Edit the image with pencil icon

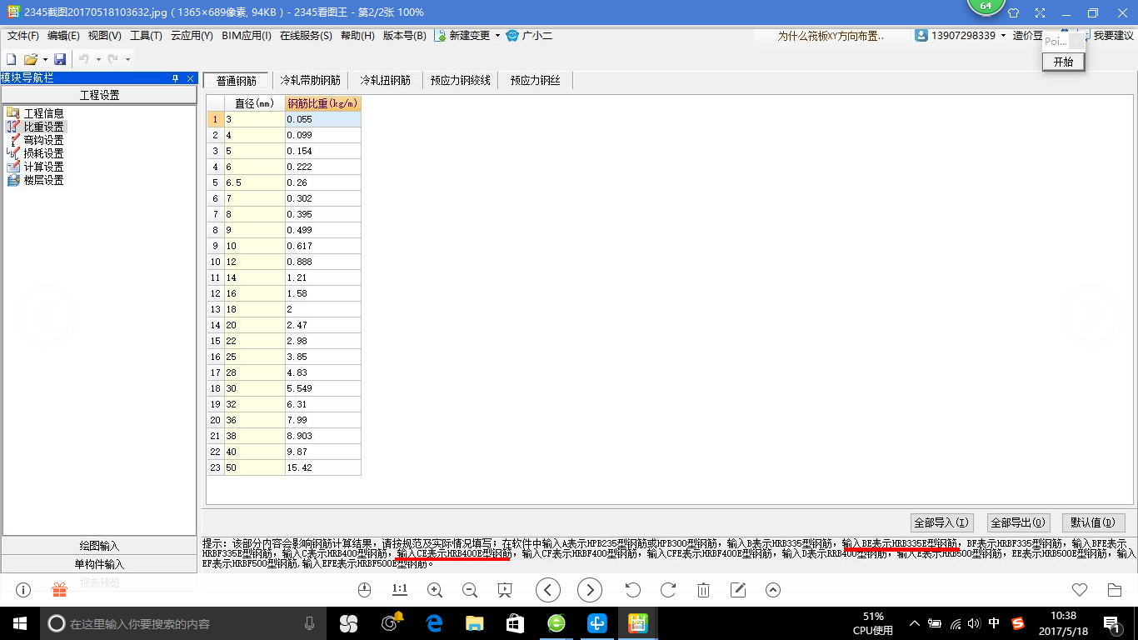[x=738, y=590]
